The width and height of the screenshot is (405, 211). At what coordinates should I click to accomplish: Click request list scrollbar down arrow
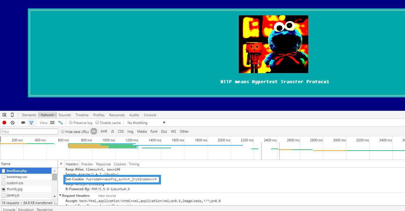click(54, 197)
